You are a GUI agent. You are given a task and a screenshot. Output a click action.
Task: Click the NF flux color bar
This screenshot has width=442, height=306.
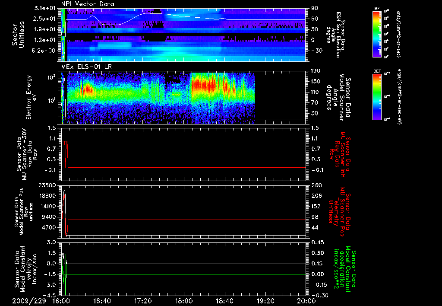pyautogui.click(x=377, y=34)
